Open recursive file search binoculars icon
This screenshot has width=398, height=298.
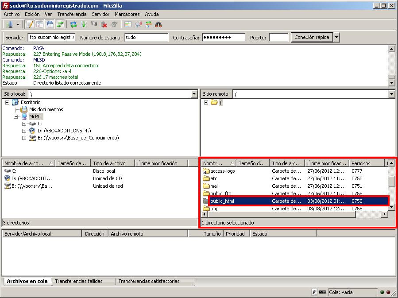tap(158, 24)
